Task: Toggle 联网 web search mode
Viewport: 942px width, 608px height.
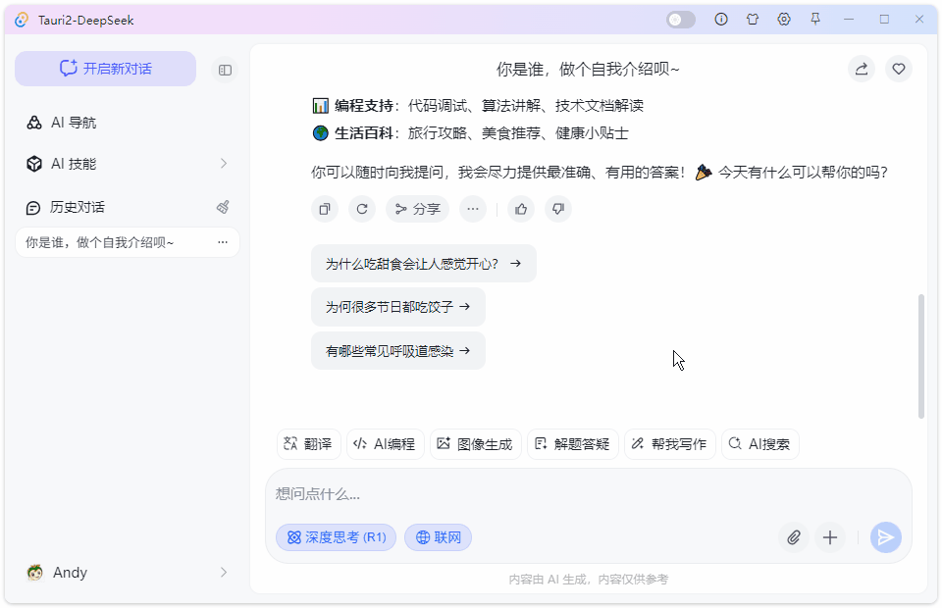Action: point(438,537)
